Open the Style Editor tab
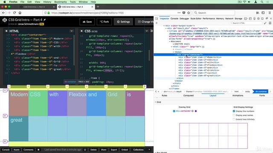The image size is (273, 153). tap(196, 19)
